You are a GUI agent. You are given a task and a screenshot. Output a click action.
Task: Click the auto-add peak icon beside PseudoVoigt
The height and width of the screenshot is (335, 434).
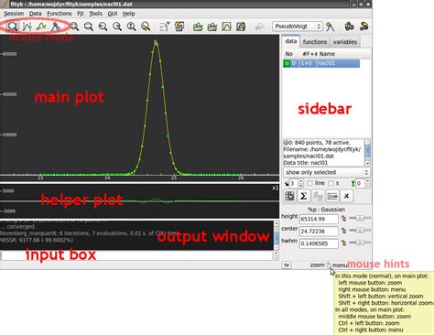330,27
